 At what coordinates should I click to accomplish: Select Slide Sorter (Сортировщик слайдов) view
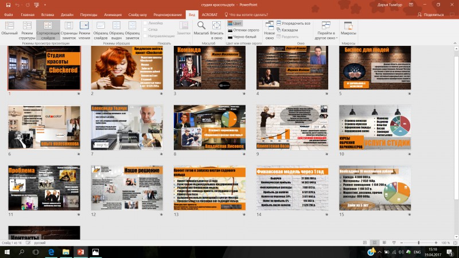coord(48,30)
